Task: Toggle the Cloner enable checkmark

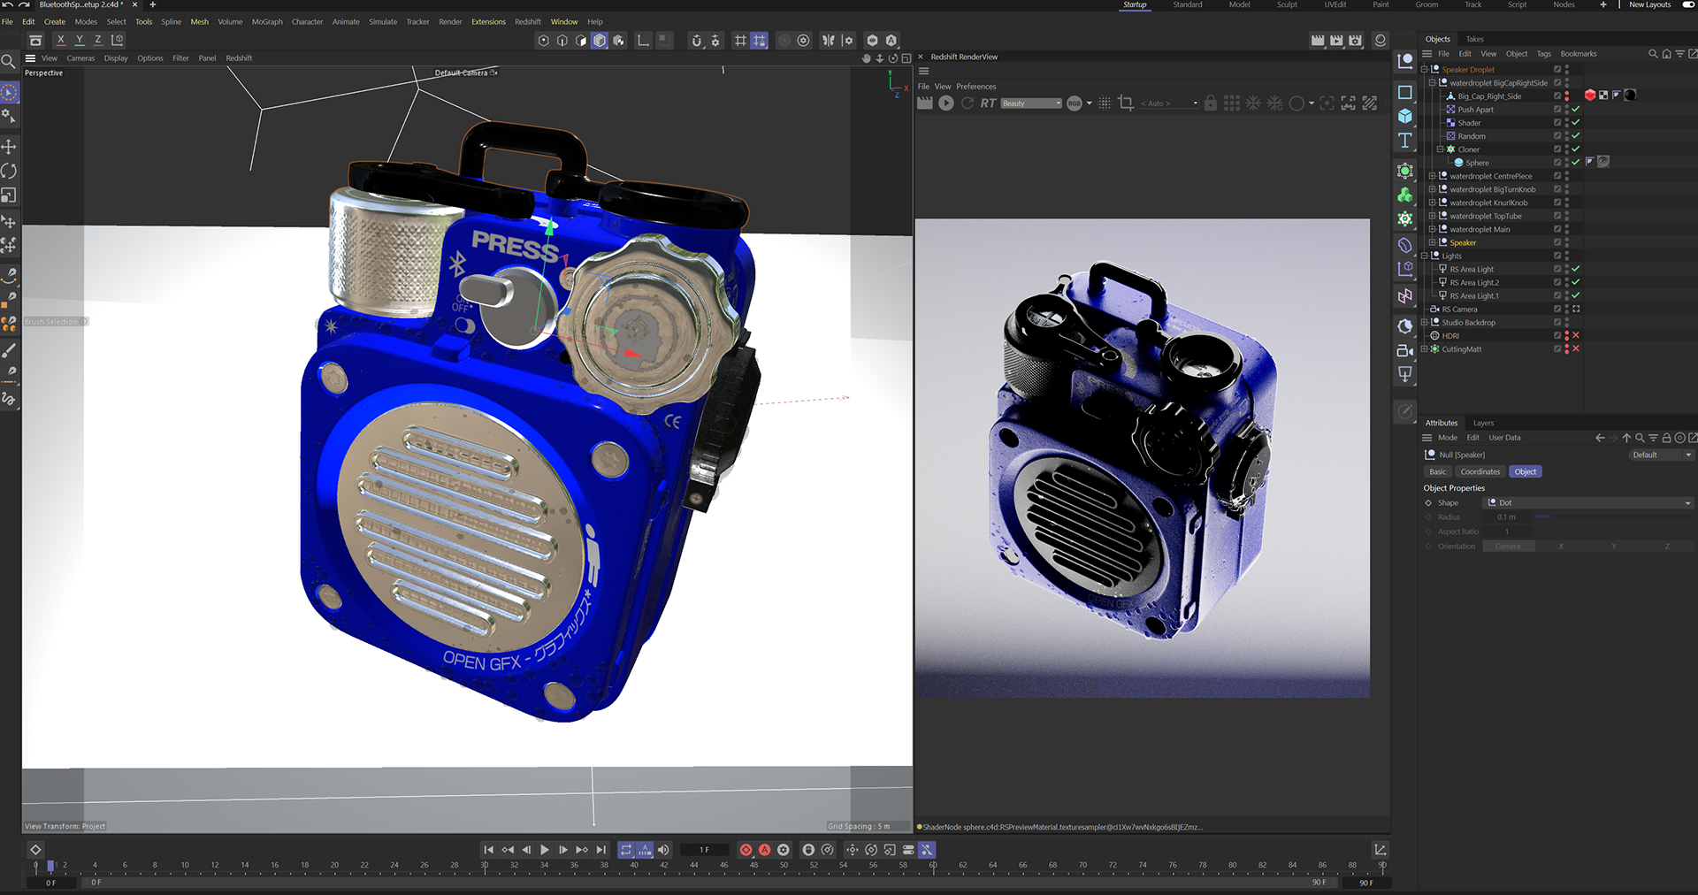Action: [1576, 149]
